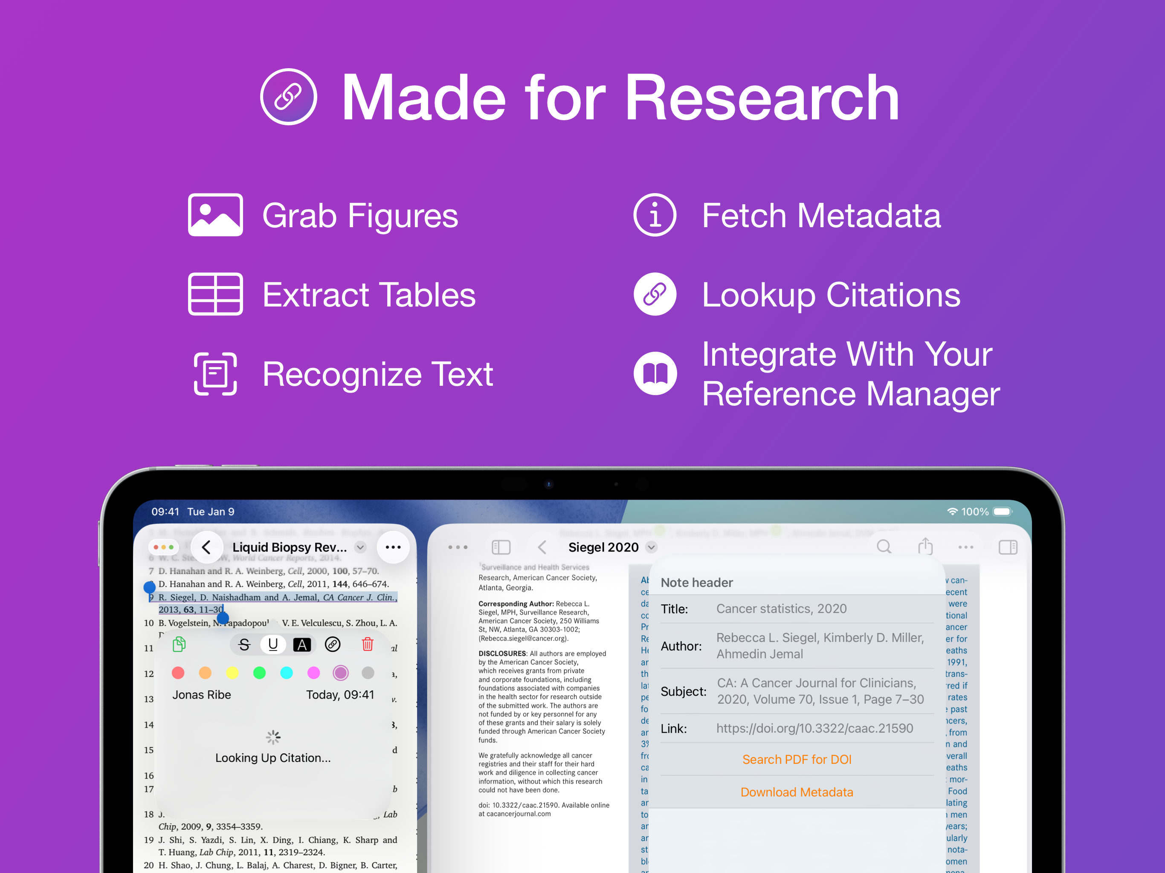Expand Liquid Biopsy Rev title dropdown
Viewport: 1165px width, 873px height.
(360, 547)
